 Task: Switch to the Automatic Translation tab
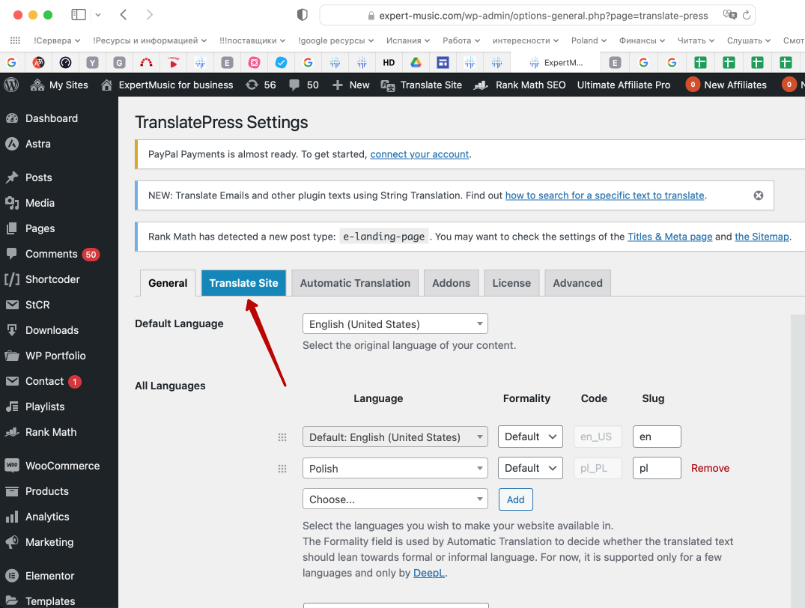(355, 283)
